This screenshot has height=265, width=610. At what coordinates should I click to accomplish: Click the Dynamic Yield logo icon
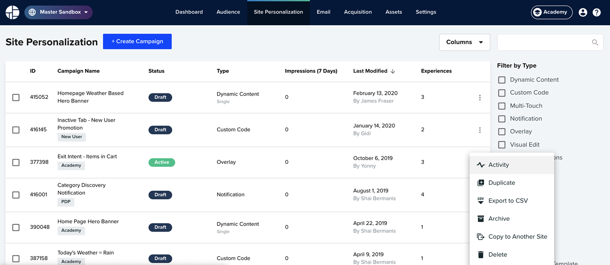12,12
